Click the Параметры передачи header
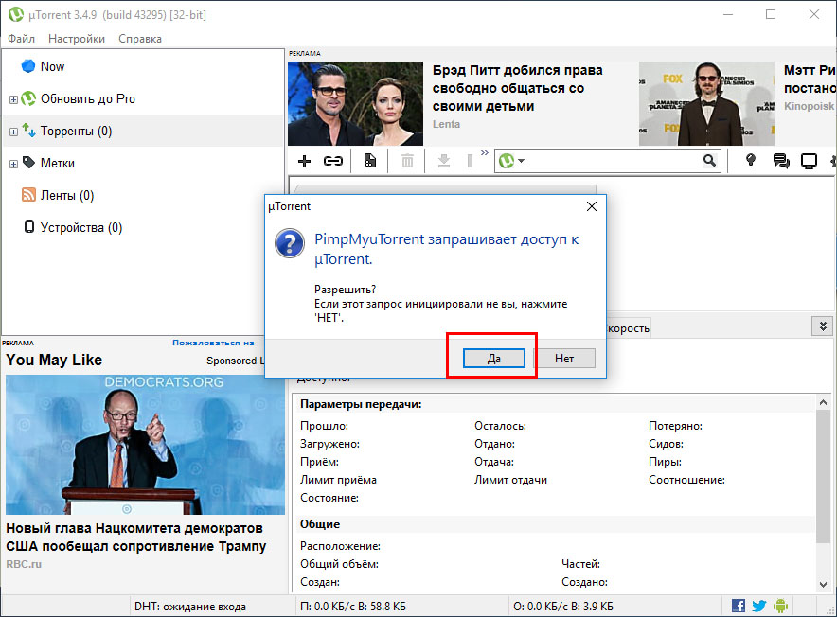The height and width of the screenshot is (617, 837). point(361,404)
